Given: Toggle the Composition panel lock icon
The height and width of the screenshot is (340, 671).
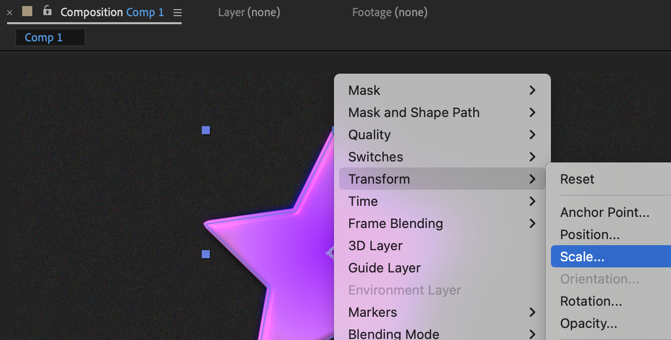Looking at the screenshot, I should (47, 11).
